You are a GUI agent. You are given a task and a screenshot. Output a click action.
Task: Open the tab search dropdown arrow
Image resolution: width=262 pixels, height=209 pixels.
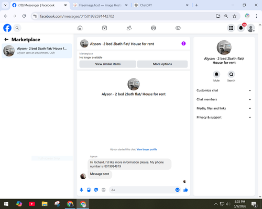click(5, 5)
